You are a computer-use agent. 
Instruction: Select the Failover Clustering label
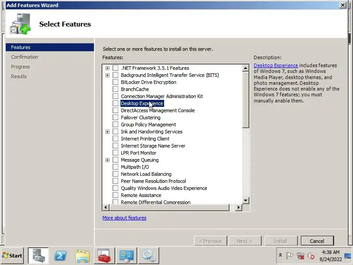[x=140, y=117]
